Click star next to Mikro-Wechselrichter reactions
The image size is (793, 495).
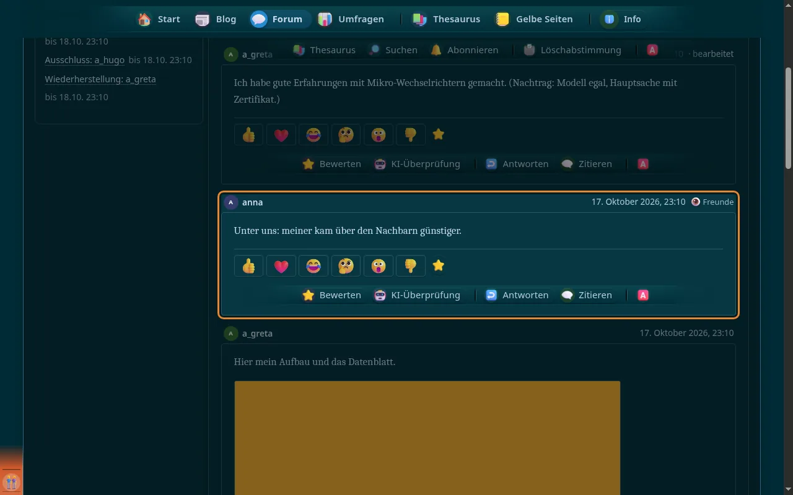coord(439,134)
